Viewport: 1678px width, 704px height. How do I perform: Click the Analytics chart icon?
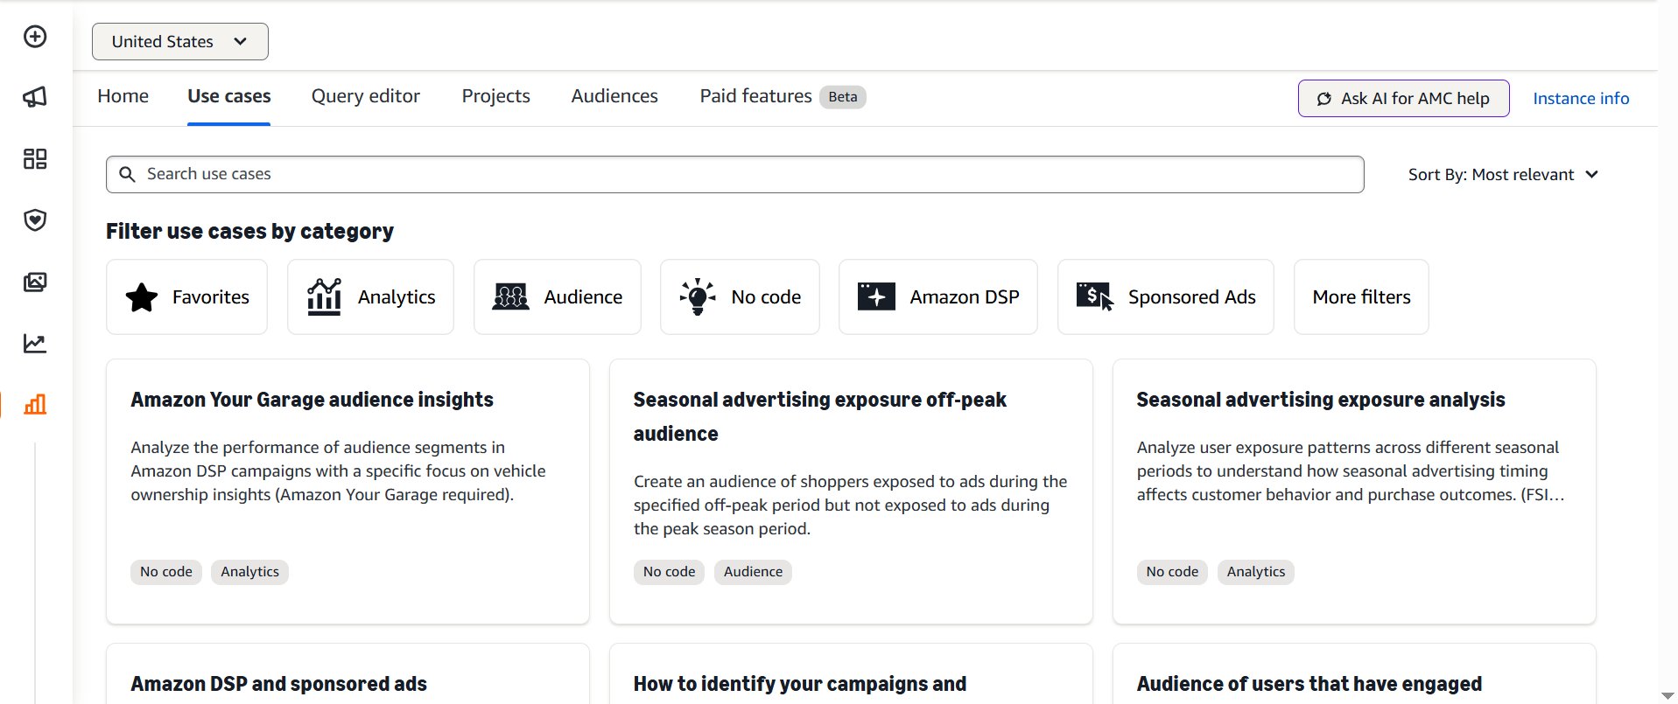(324, 296)
